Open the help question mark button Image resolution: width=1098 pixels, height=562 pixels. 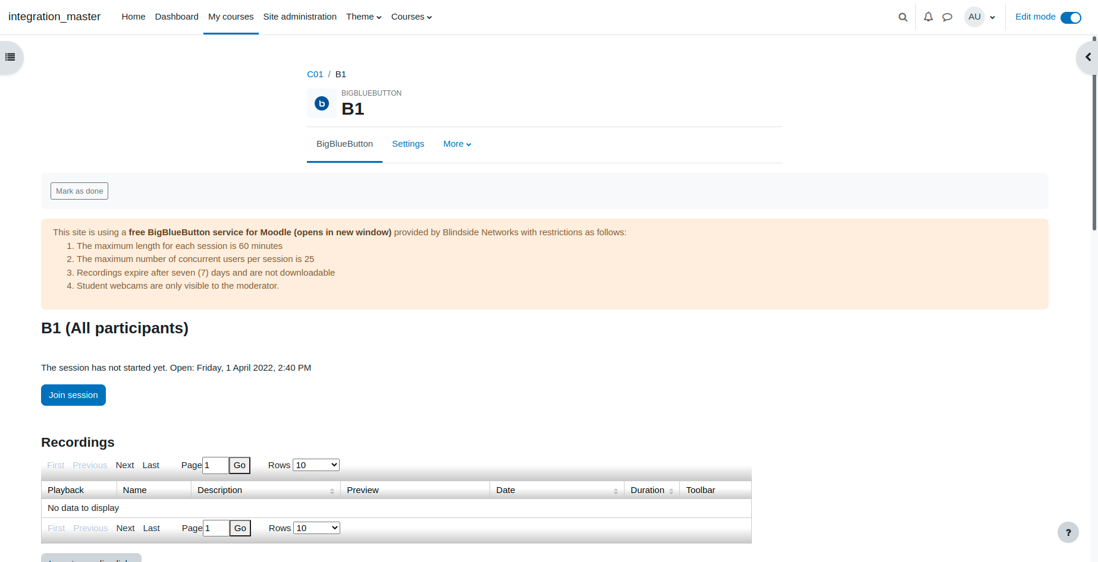coord(1068,532)
